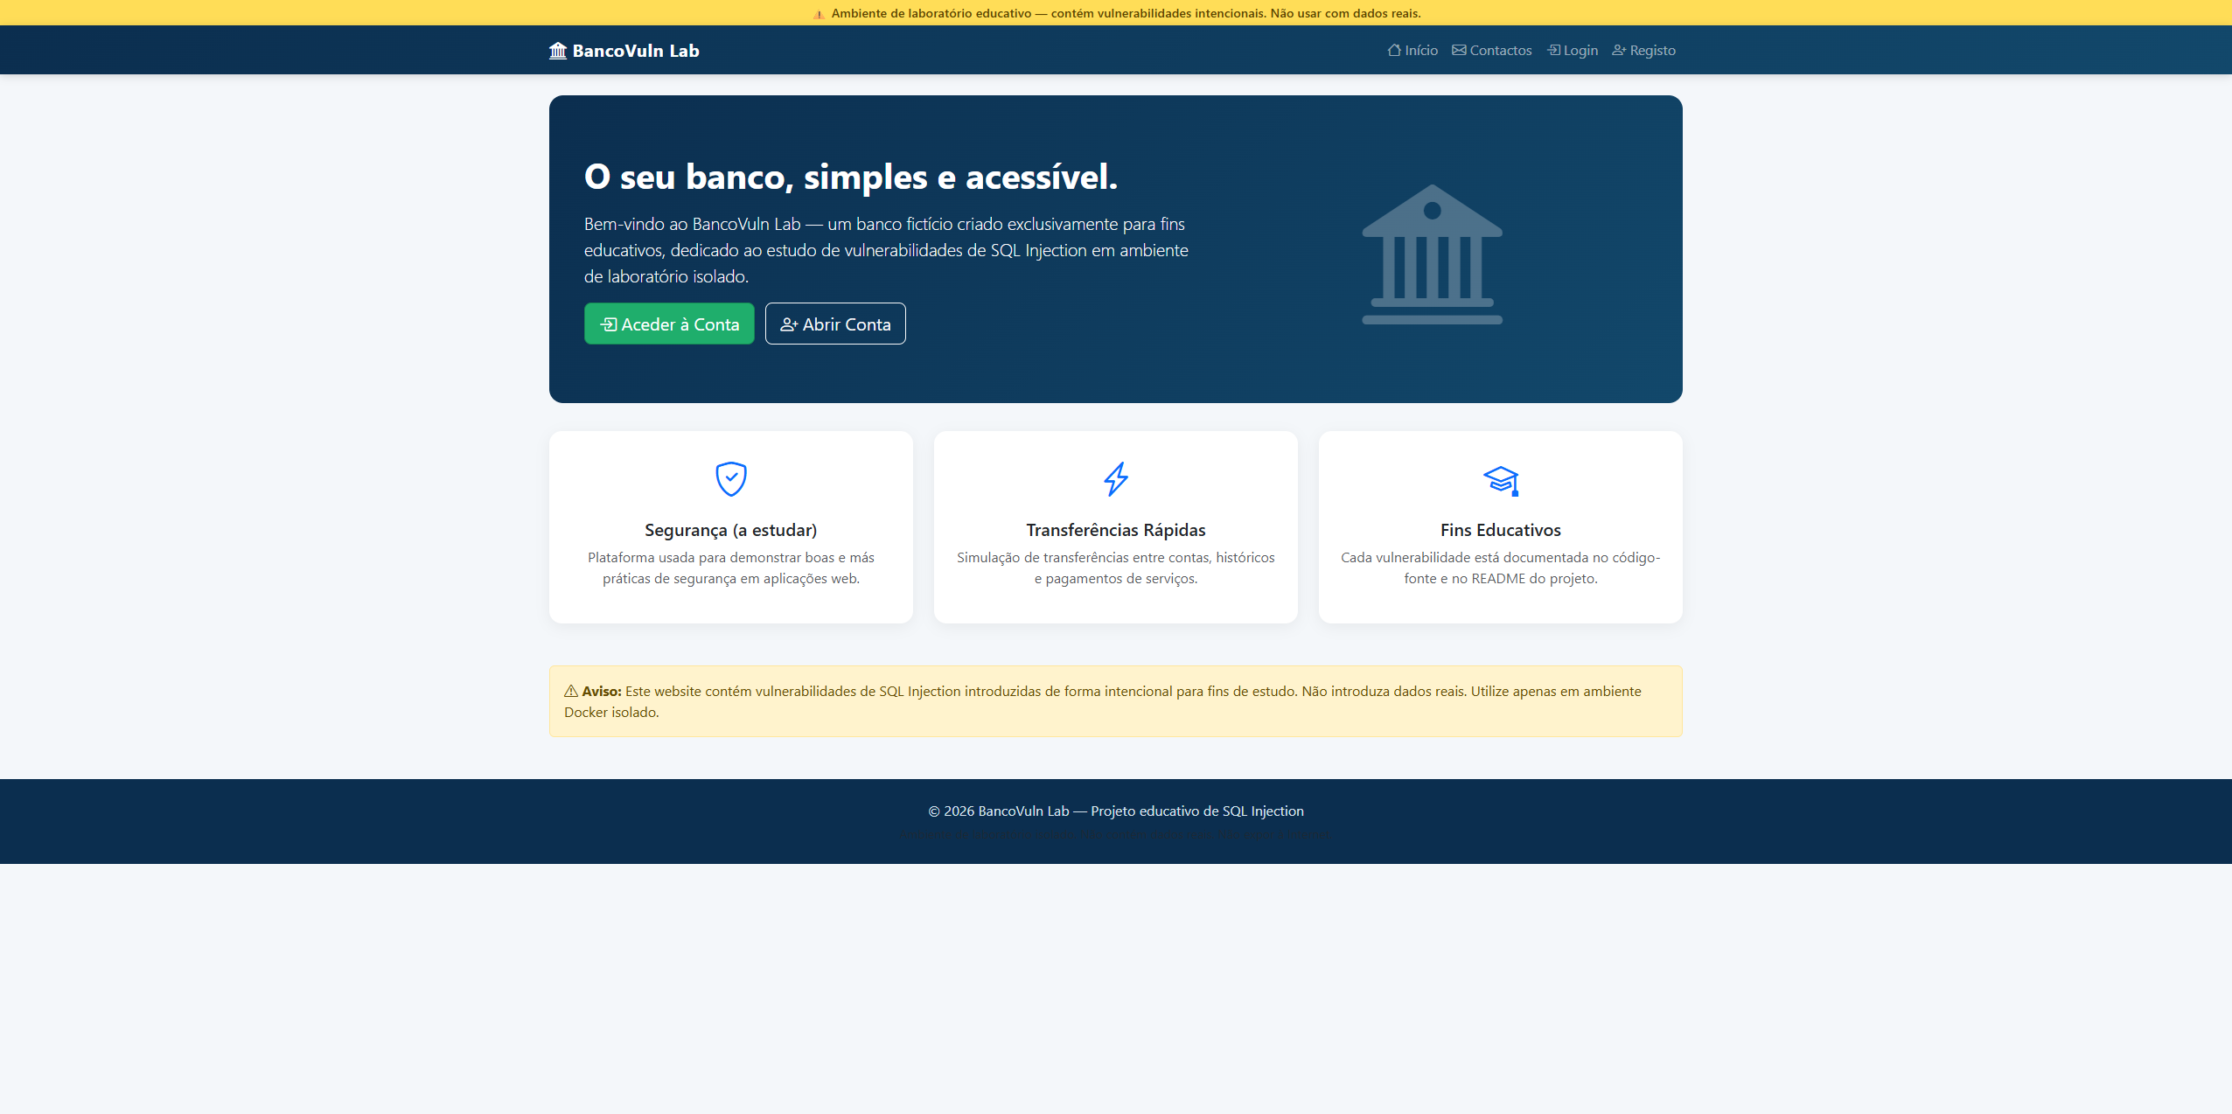Go to the Login page link
The image size is (2232, 1114).
tap(1573, 50)
